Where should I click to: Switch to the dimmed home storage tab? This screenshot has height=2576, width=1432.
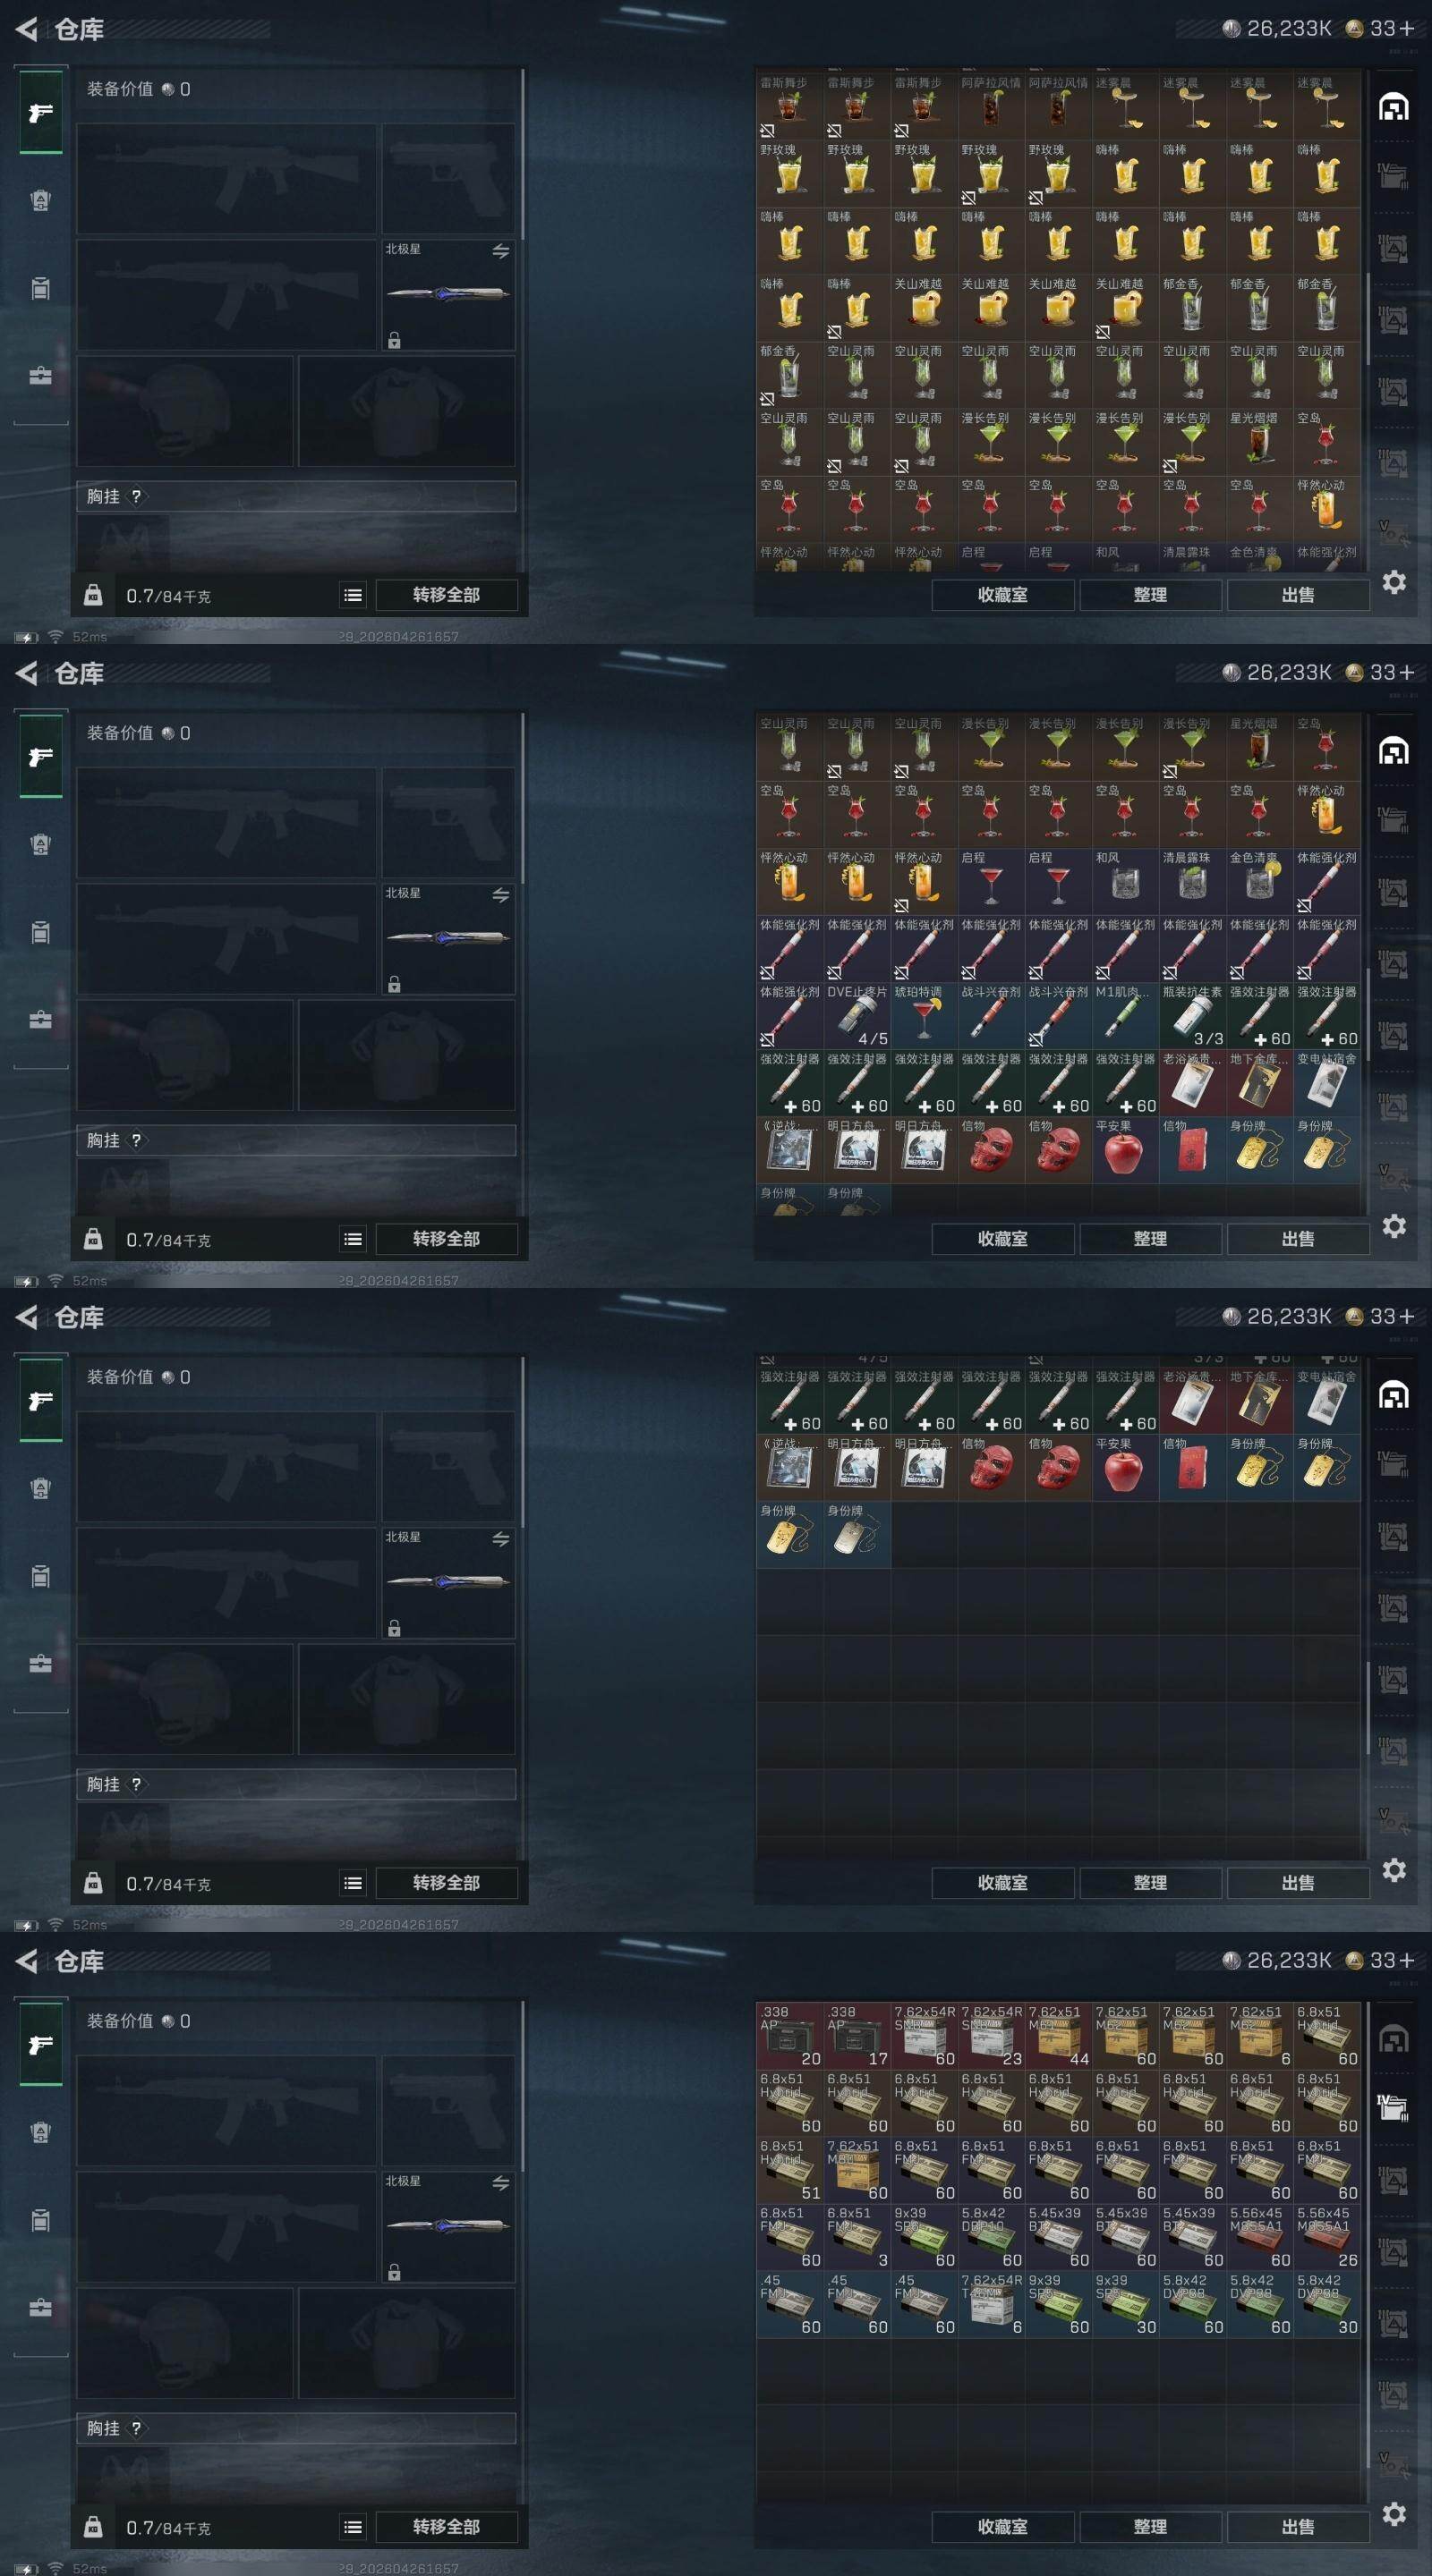point(1393,2038)
